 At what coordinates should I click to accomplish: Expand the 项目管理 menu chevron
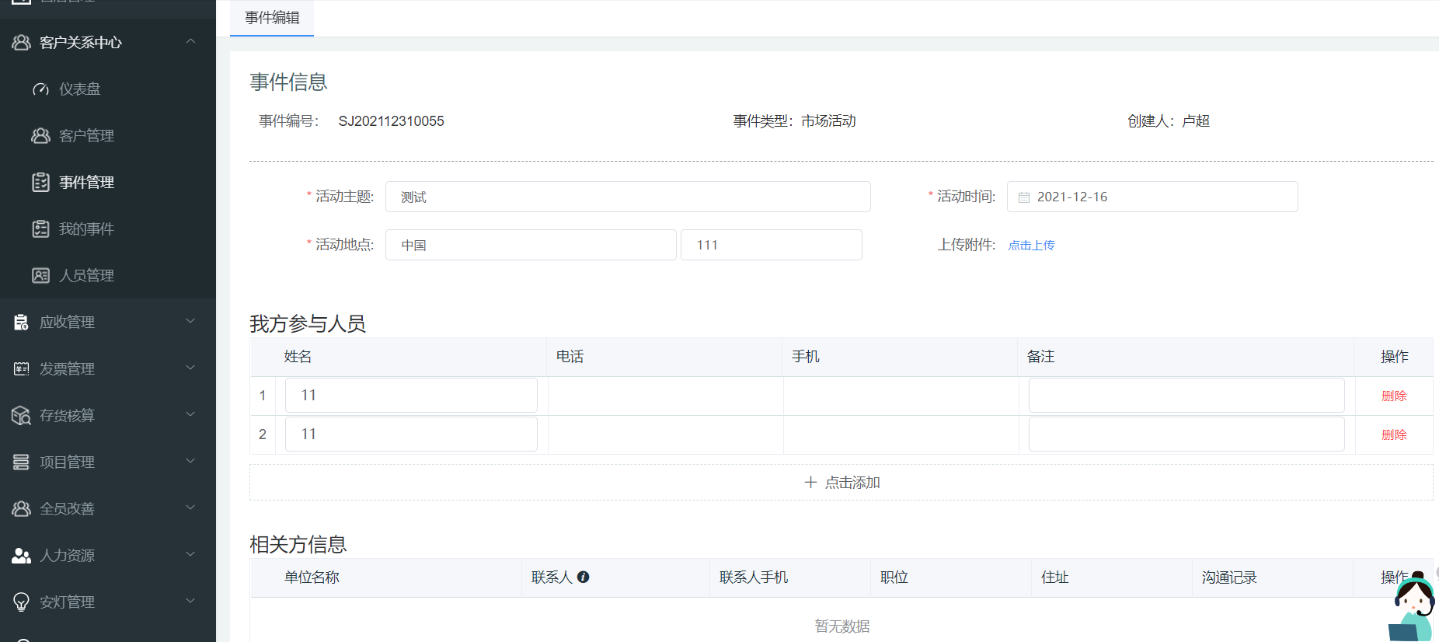tap(190, 462)
